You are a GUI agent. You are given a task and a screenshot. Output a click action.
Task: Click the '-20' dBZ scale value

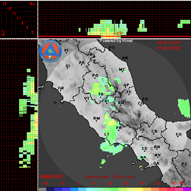[45, 183]
